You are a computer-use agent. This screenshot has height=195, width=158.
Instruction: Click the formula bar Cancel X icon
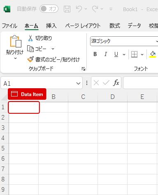pos(96,83)
